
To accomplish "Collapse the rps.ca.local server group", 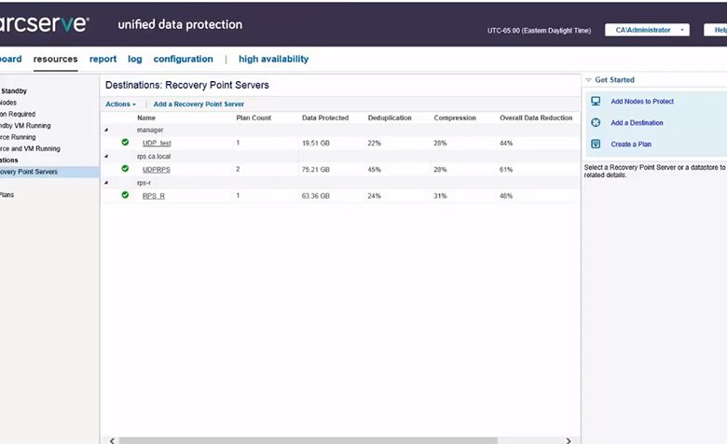I will click(x=106, y=157).
